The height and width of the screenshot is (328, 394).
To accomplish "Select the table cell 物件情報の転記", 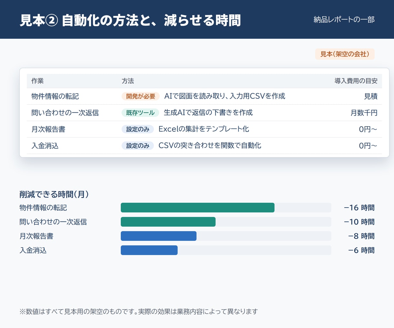I will pos(55,96).
